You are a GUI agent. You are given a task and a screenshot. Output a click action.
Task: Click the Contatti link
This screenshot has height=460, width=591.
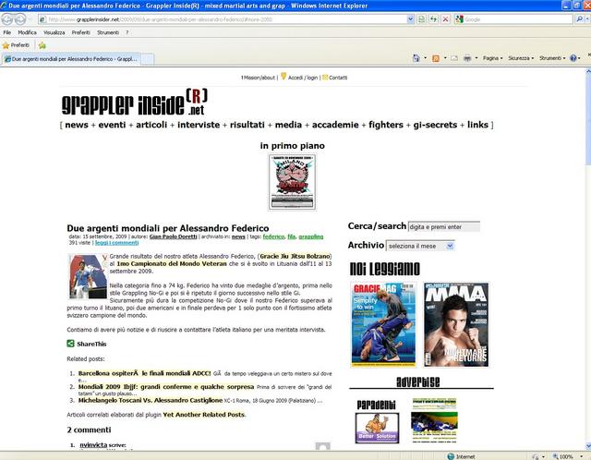(x=338, y=78)
